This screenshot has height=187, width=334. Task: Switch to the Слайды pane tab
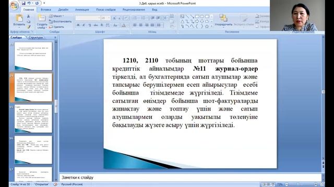coord(16,37)
